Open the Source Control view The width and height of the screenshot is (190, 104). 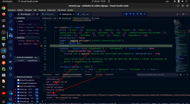pyautogui.click(x=10, y=28)
